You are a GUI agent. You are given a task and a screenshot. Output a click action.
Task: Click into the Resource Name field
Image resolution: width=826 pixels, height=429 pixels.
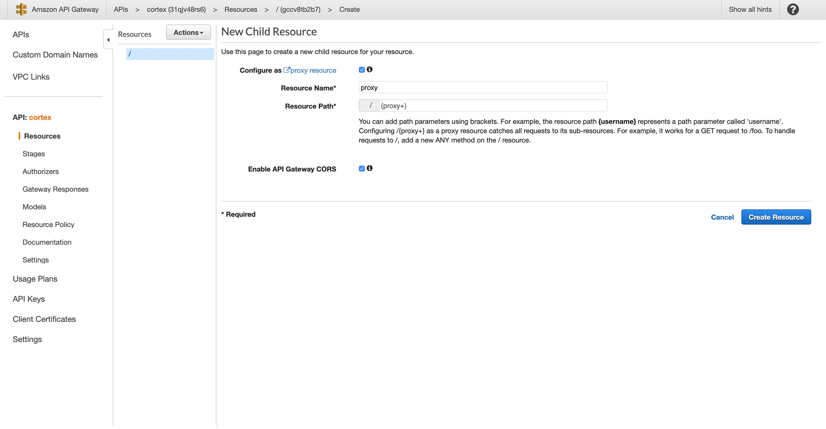(483, 87)
